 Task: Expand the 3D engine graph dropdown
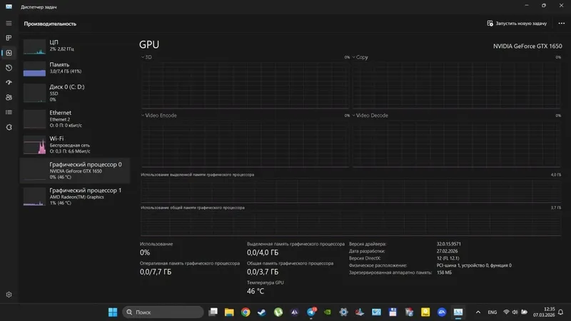(146, 57)
